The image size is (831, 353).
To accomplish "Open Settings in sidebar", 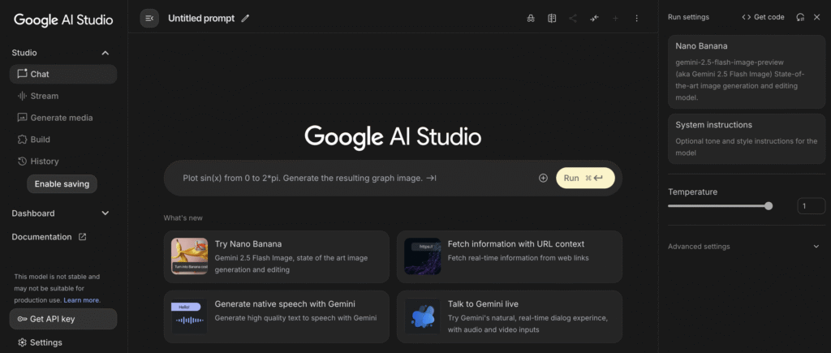I will 63,342.
